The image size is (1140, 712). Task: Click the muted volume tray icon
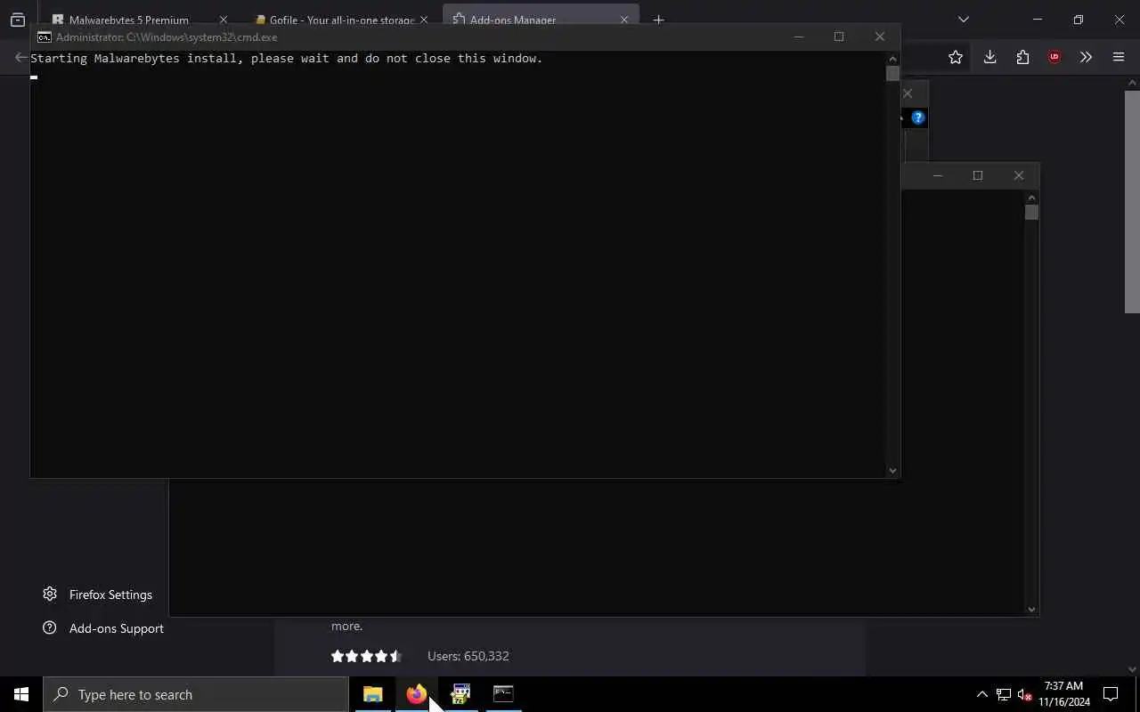click(x=1025, y=694)
